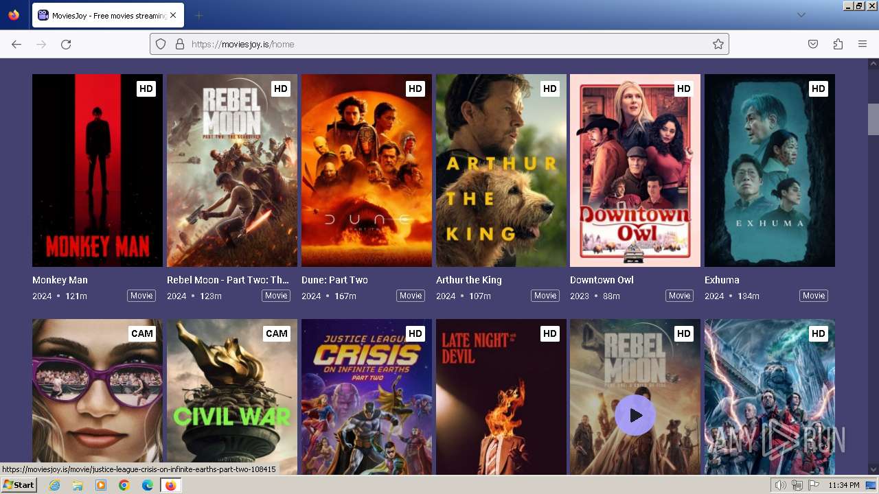Screen dimensions: 879x494
Task: Launch Google Chrome from the taskbar
Action: coord(124,485)
